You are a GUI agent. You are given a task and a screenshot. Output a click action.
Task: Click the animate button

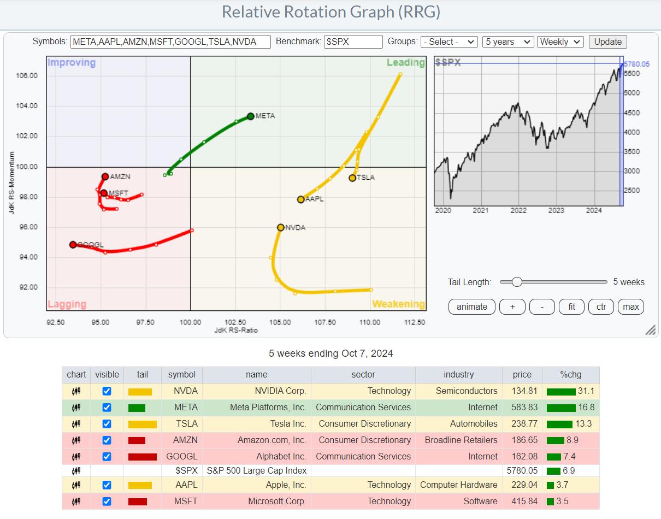(x=471, y=307)
